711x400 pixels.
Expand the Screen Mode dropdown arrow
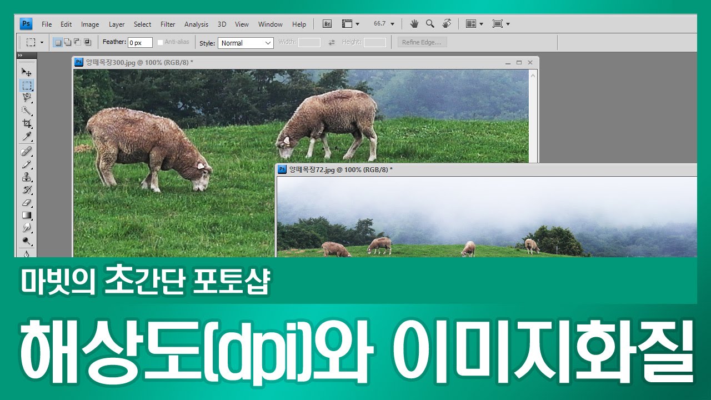click(508, 24)
